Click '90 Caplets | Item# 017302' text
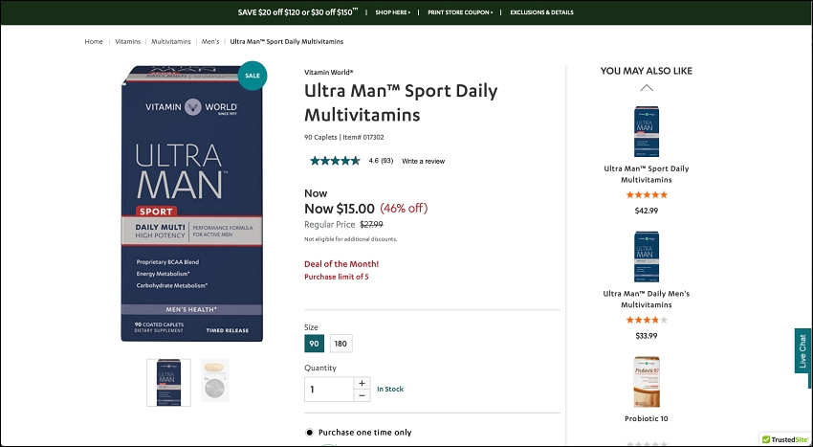813x447 pixels. pyautogui.click(x=343, y=138)
